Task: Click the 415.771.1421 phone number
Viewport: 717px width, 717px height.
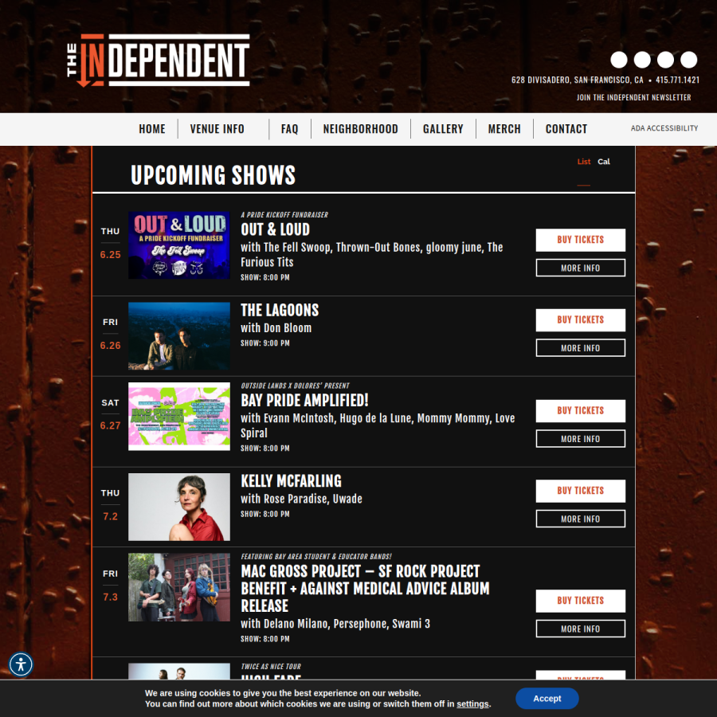Action: click(677, 80)
